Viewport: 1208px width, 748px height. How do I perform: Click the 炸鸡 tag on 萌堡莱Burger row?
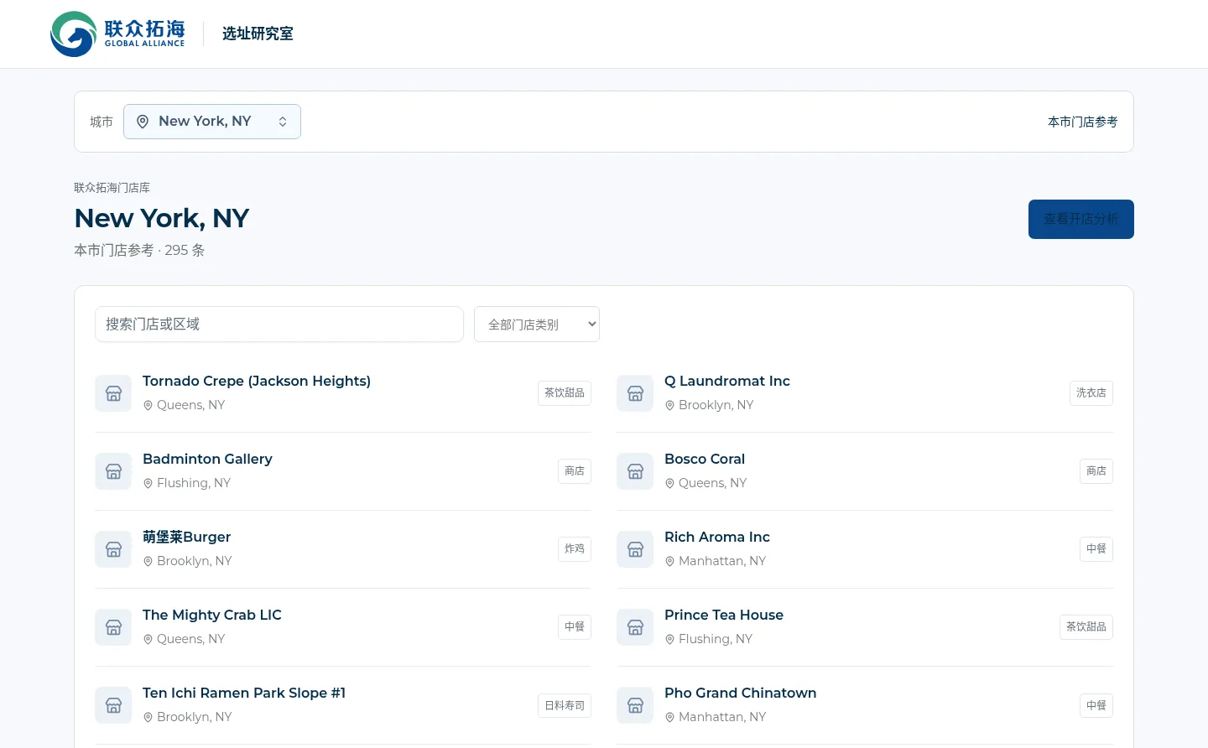tap(575, 549)
